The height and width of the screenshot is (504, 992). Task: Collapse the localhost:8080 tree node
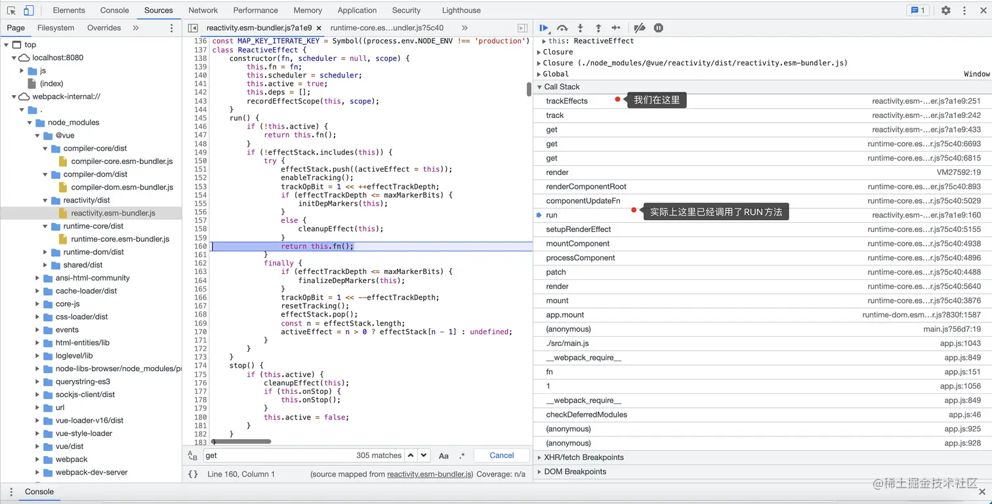[x=14, y=58]
